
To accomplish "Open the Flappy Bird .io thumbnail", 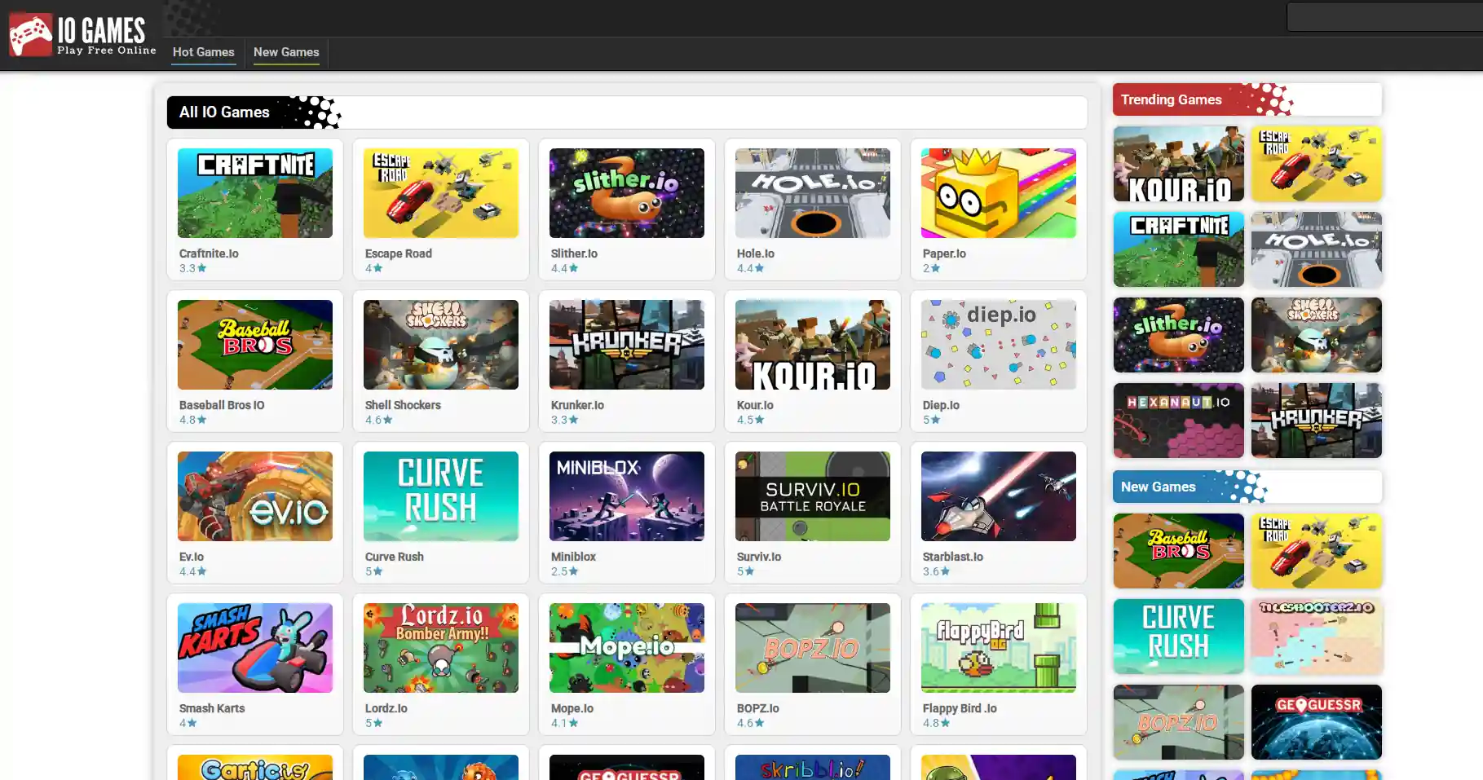I will pyautogui.click(x=998, y=648).
